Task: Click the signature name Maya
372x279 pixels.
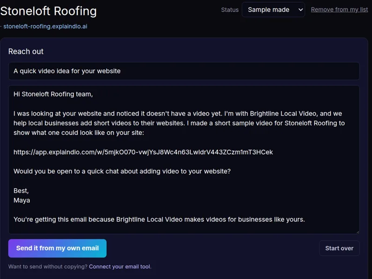Action: pyautogui.click(x=22, y=200)
